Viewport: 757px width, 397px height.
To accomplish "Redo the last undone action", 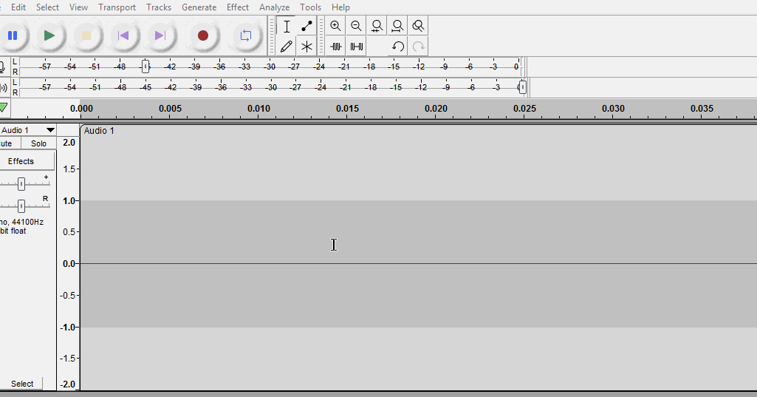I will (418, 47).
